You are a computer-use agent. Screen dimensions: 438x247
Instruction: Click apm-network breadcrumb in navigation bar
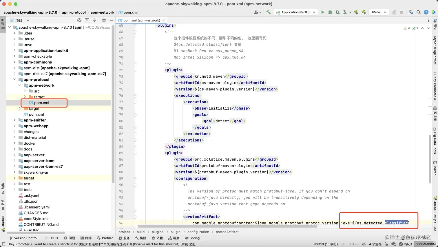point(102,12)
